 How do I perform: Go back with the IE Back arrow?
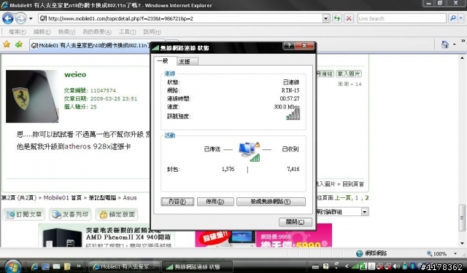[x=8, y=18]
